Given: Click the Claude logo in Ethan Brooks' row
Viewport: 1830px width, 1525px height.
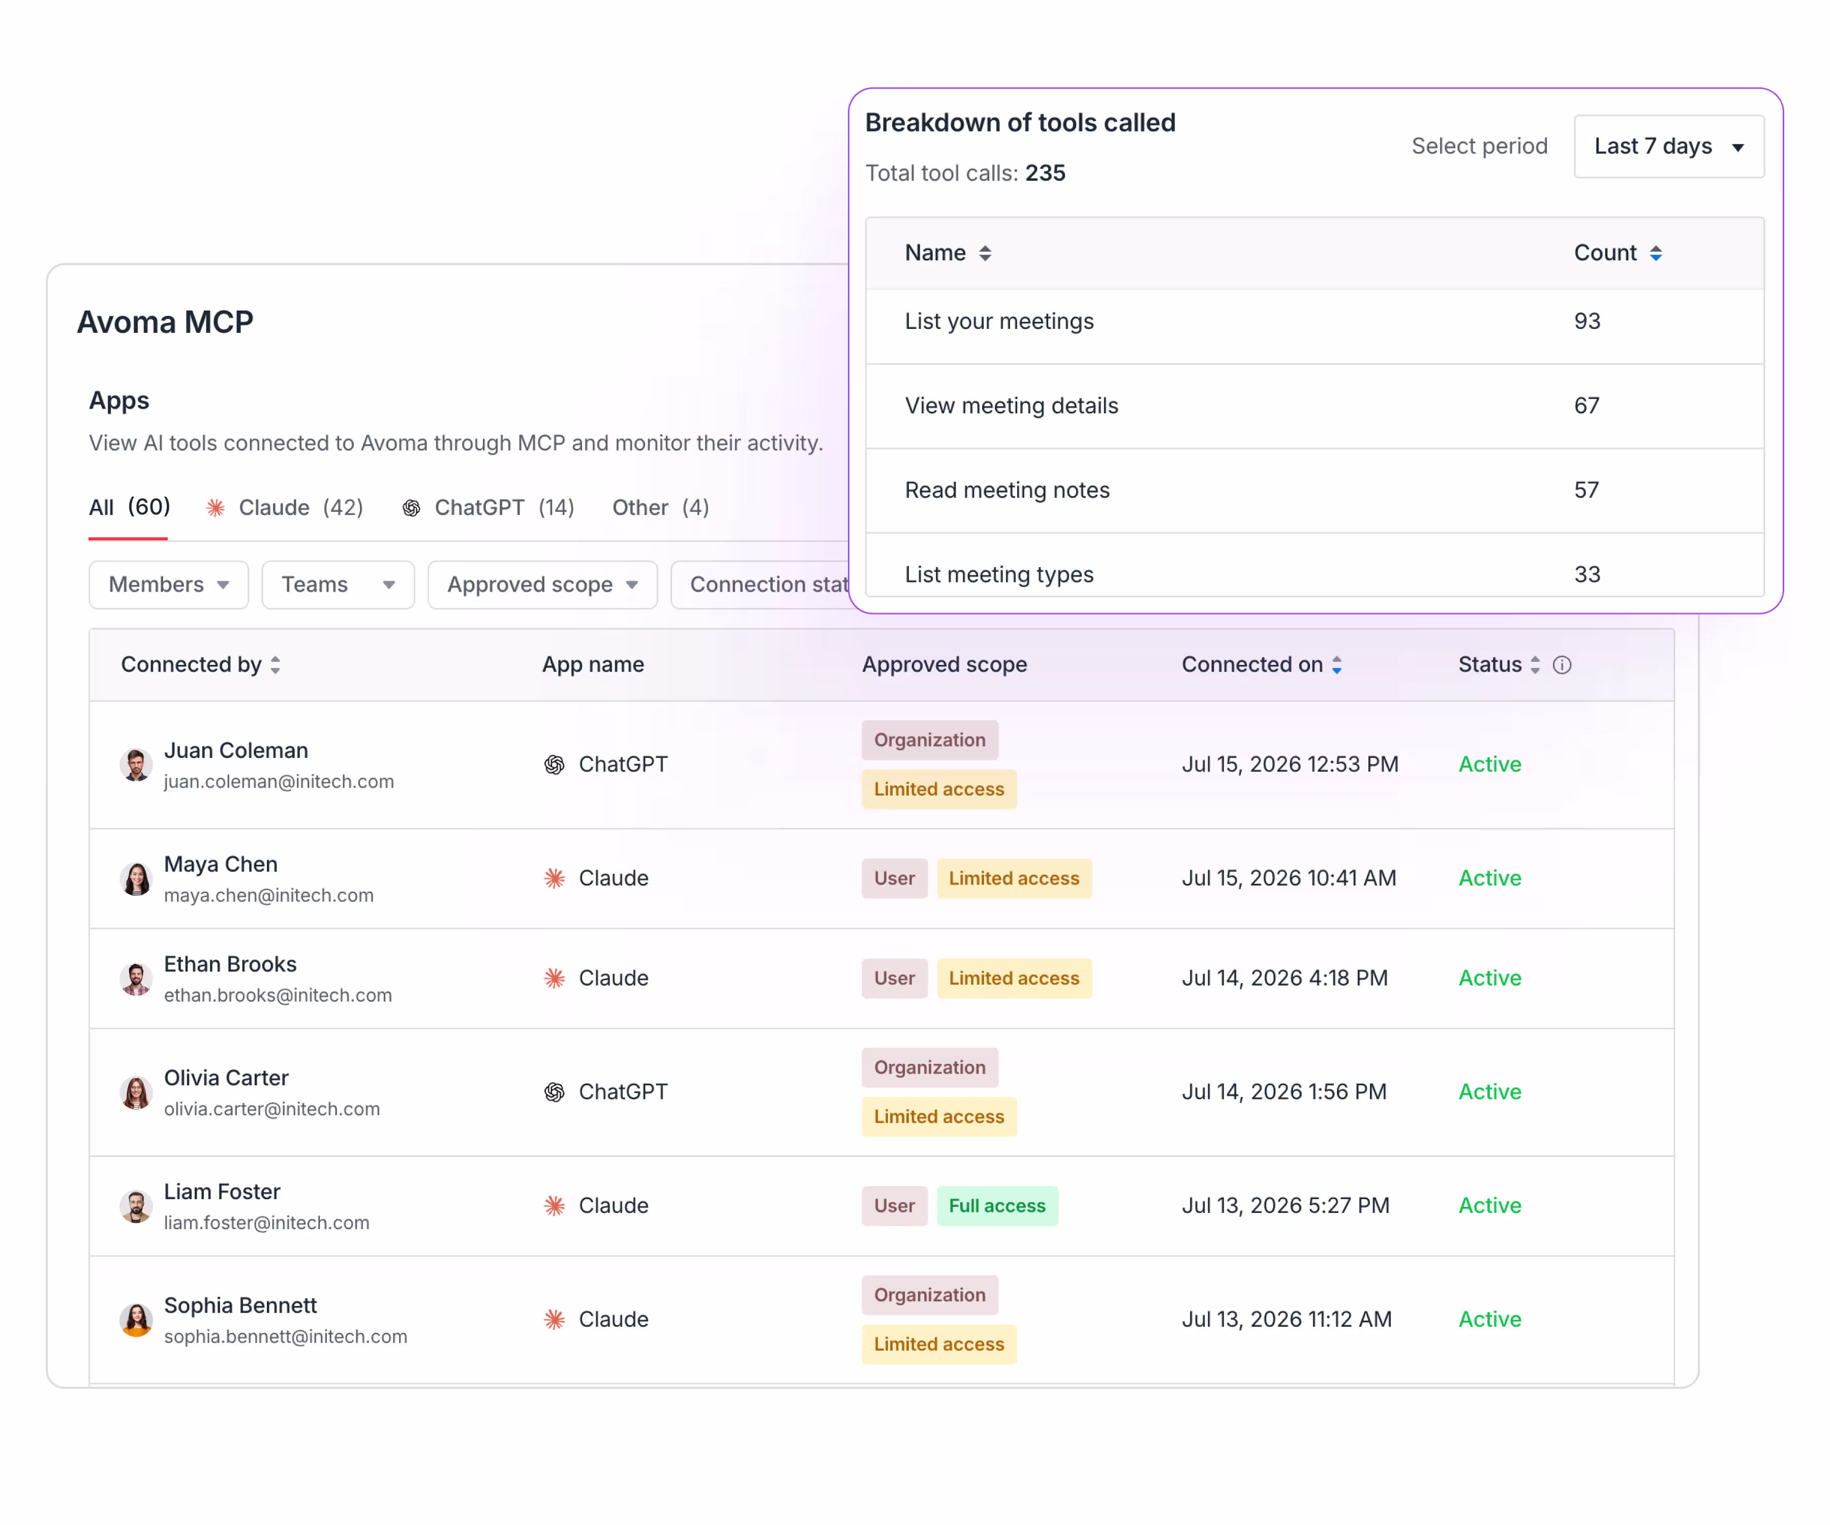Looking at the screenshot, I should 554,979.
